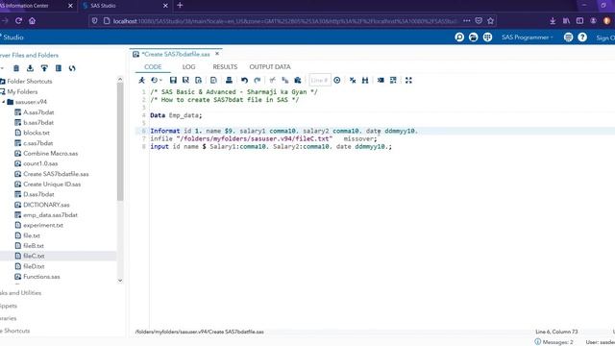Expand the Tasks and Utilities section

coord(20,292)
